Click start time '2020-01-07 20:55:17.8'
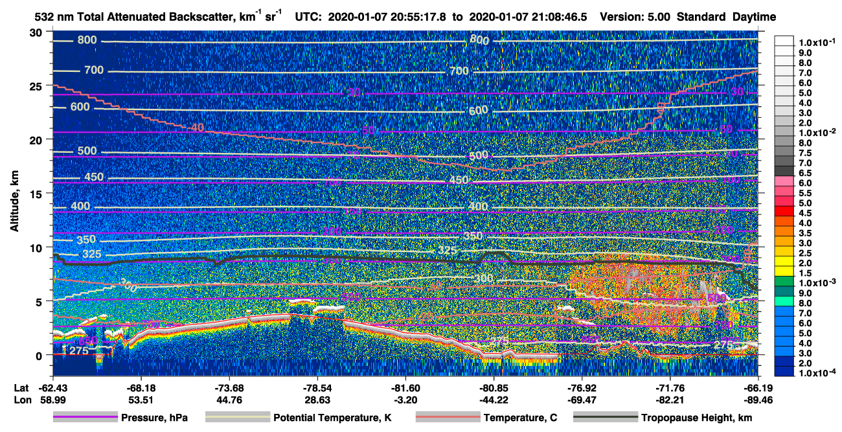The width and height of the screenshot is (842, 432). point(388,17)
